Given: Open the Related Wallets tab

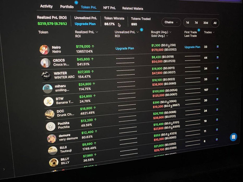Looking at the screenshot, I should tap(133, 9).
